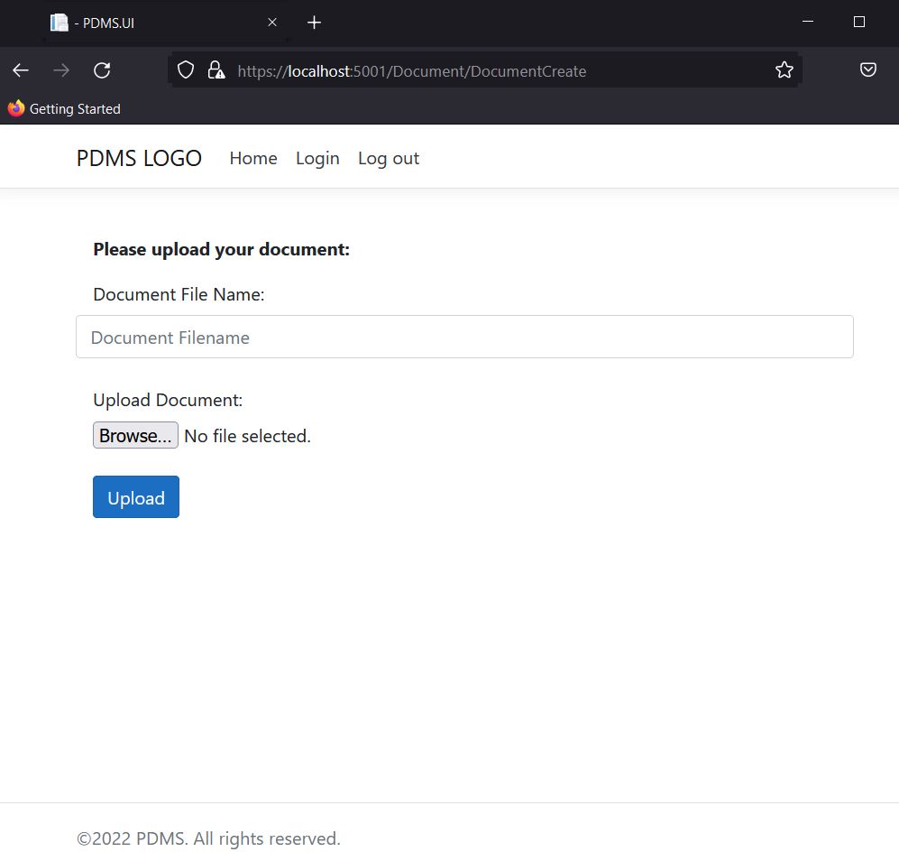Click the Browse... file button
Viewport: 899px width, 861px height.
tap(135, 436)
